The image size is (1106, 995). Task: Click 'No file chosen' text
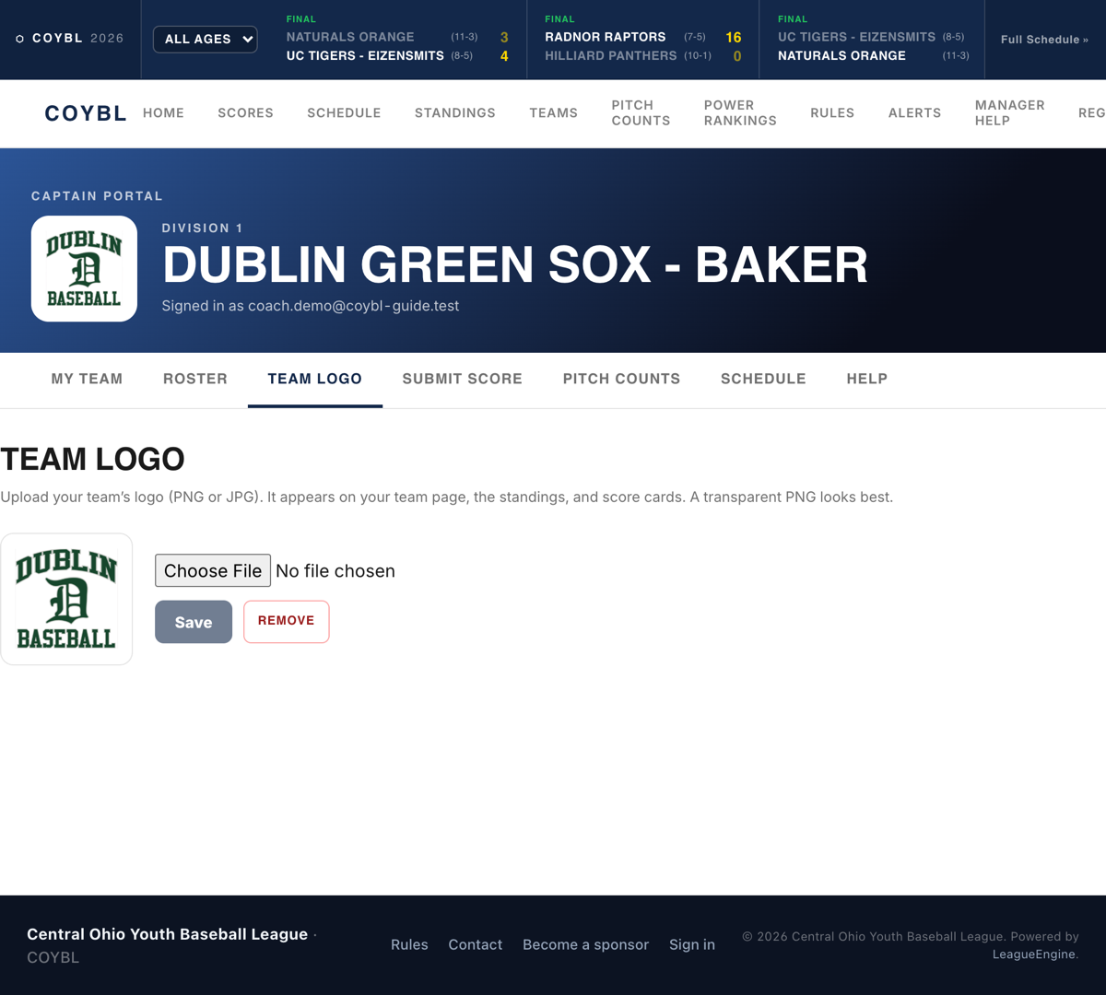click(335, 571)
